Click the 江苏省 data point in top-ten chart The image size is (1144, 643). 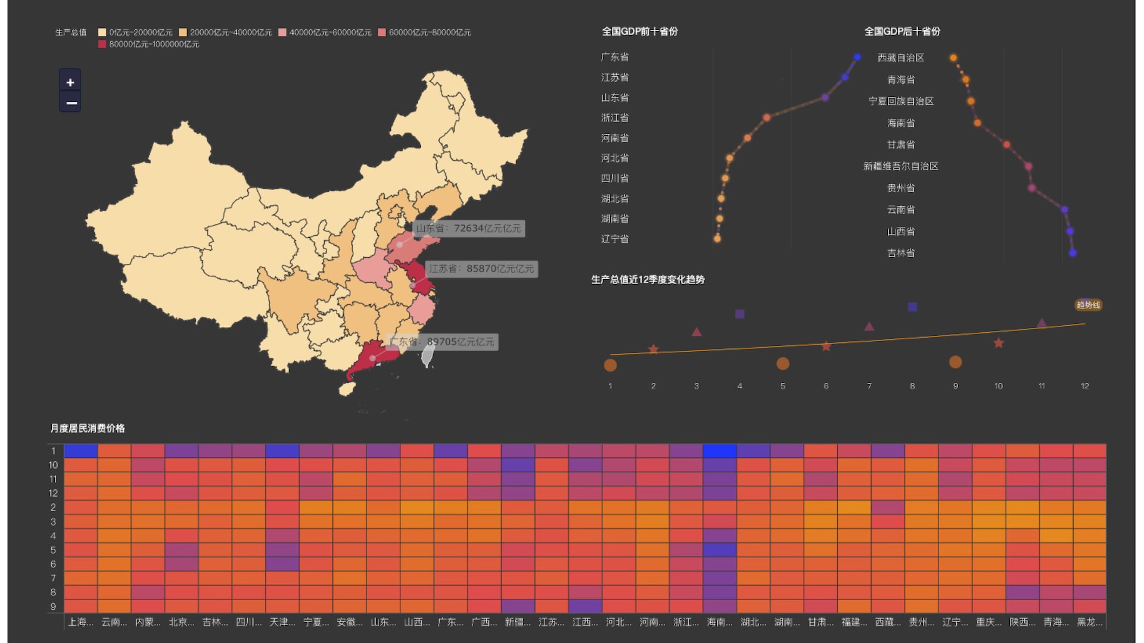tap(844, 77)
